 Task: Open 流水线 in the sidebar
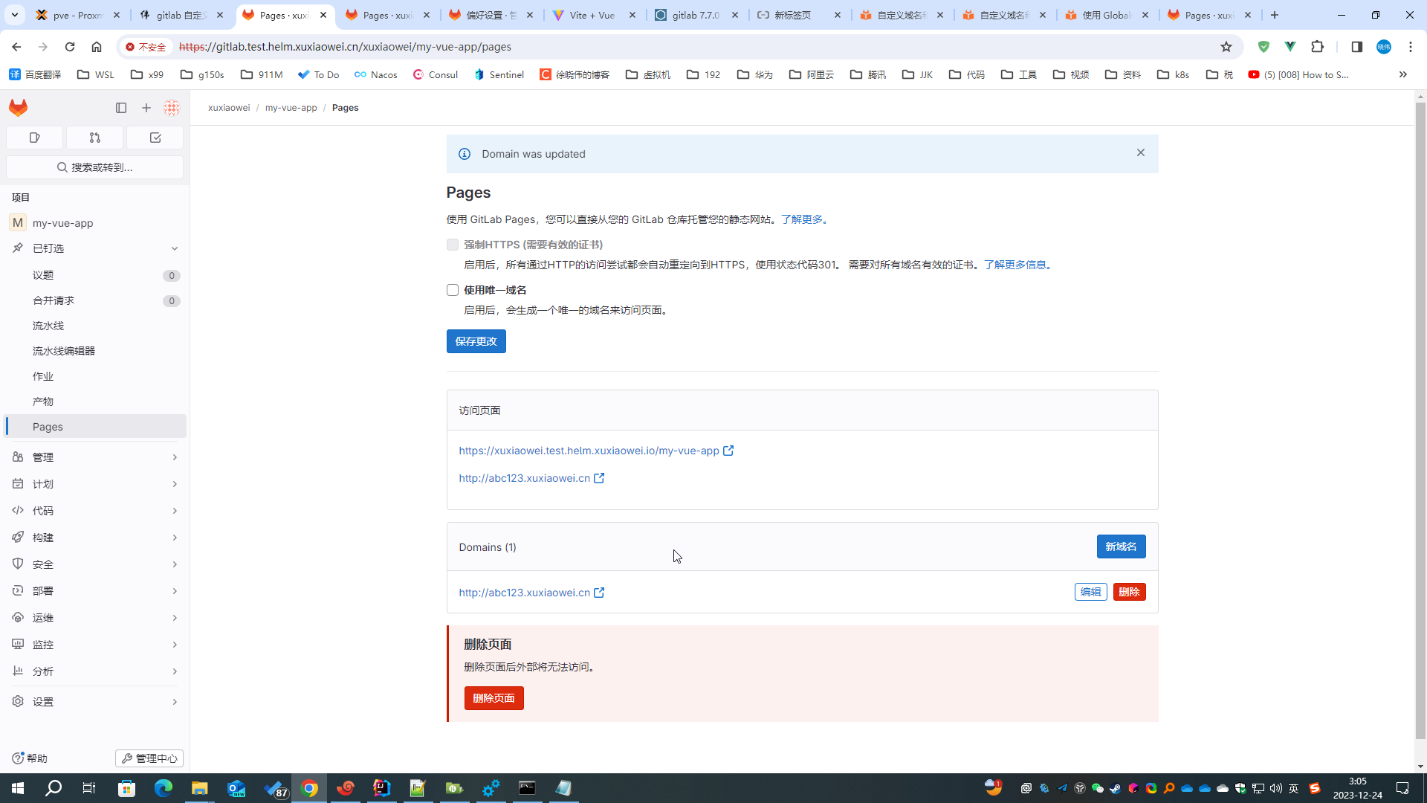48,326
